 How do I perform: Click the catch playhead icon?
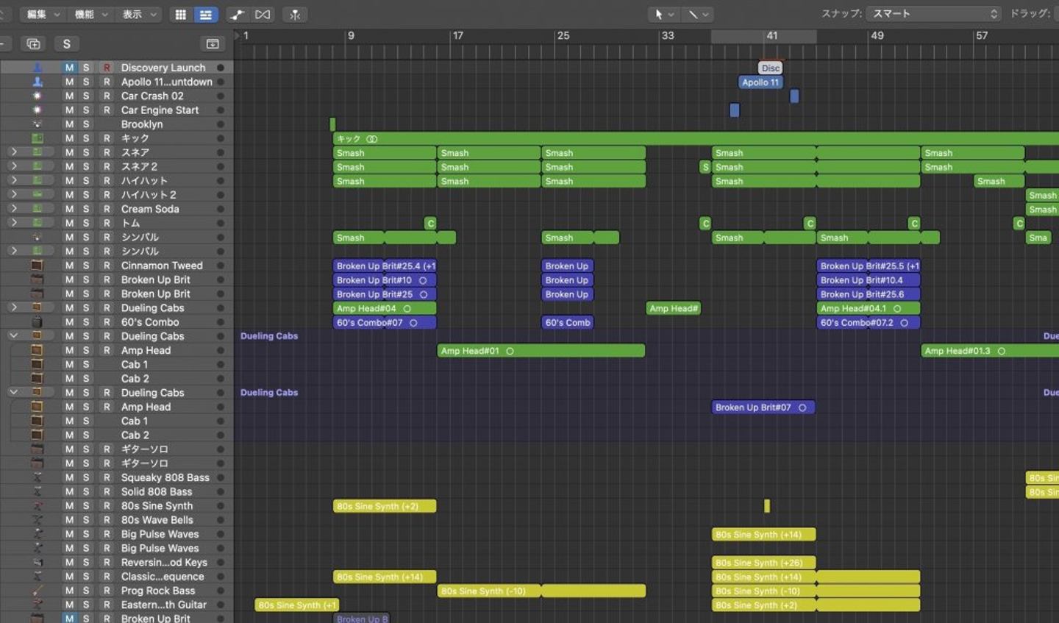click(x=295, y=15)
